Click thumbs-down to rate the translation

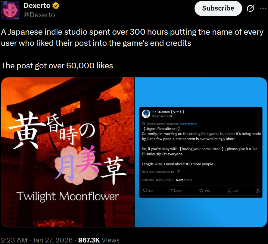(x=178, y=171)
